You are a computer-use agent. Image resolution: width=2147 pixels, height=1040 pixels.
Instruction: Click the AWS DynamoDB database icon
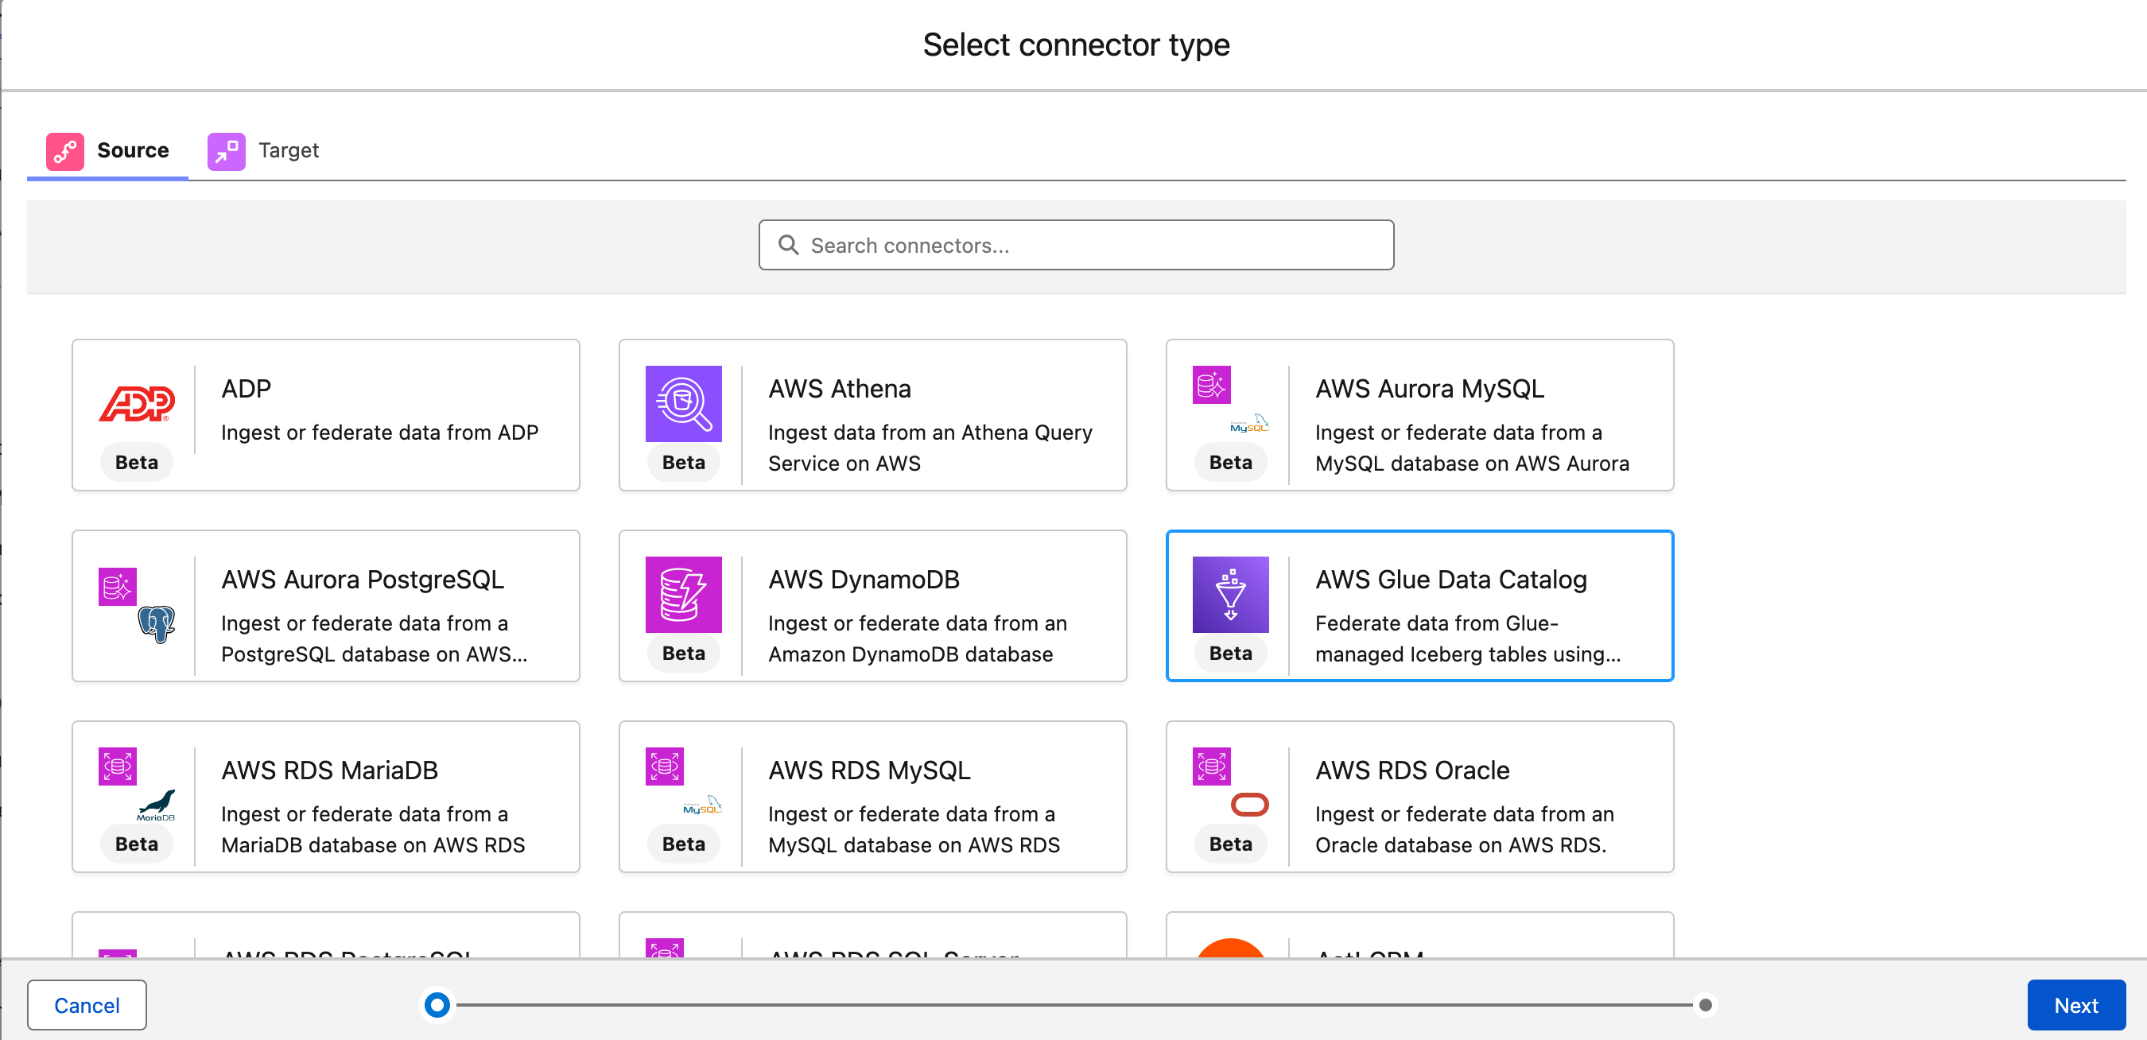coord(683,594)
